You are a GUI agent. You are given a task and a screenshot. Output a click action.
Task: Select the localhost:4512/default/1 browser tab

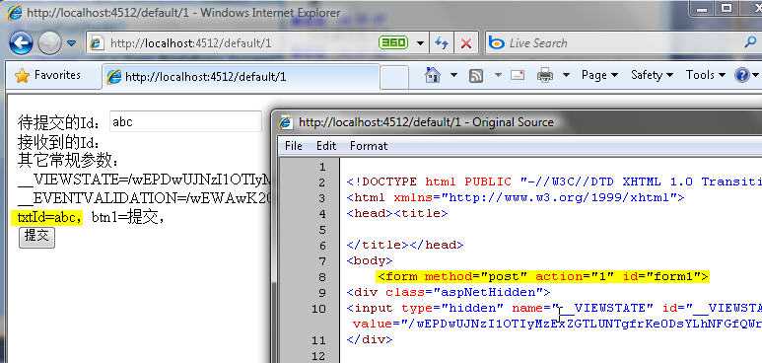coord(242,77)
